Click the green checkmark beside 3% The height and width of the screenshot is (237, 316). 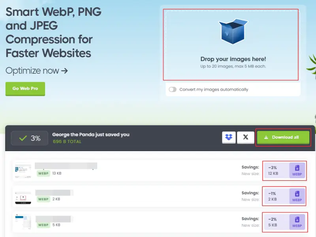tap(23, 138)
